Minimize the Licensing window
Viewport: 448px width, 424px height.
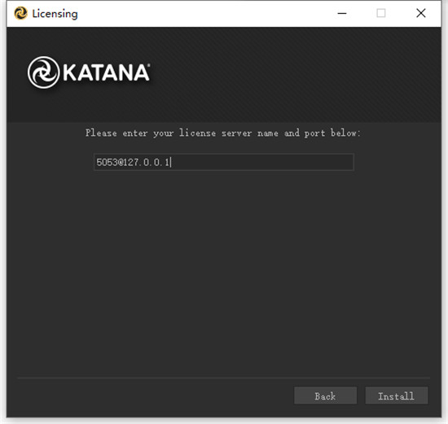point(342,13)
